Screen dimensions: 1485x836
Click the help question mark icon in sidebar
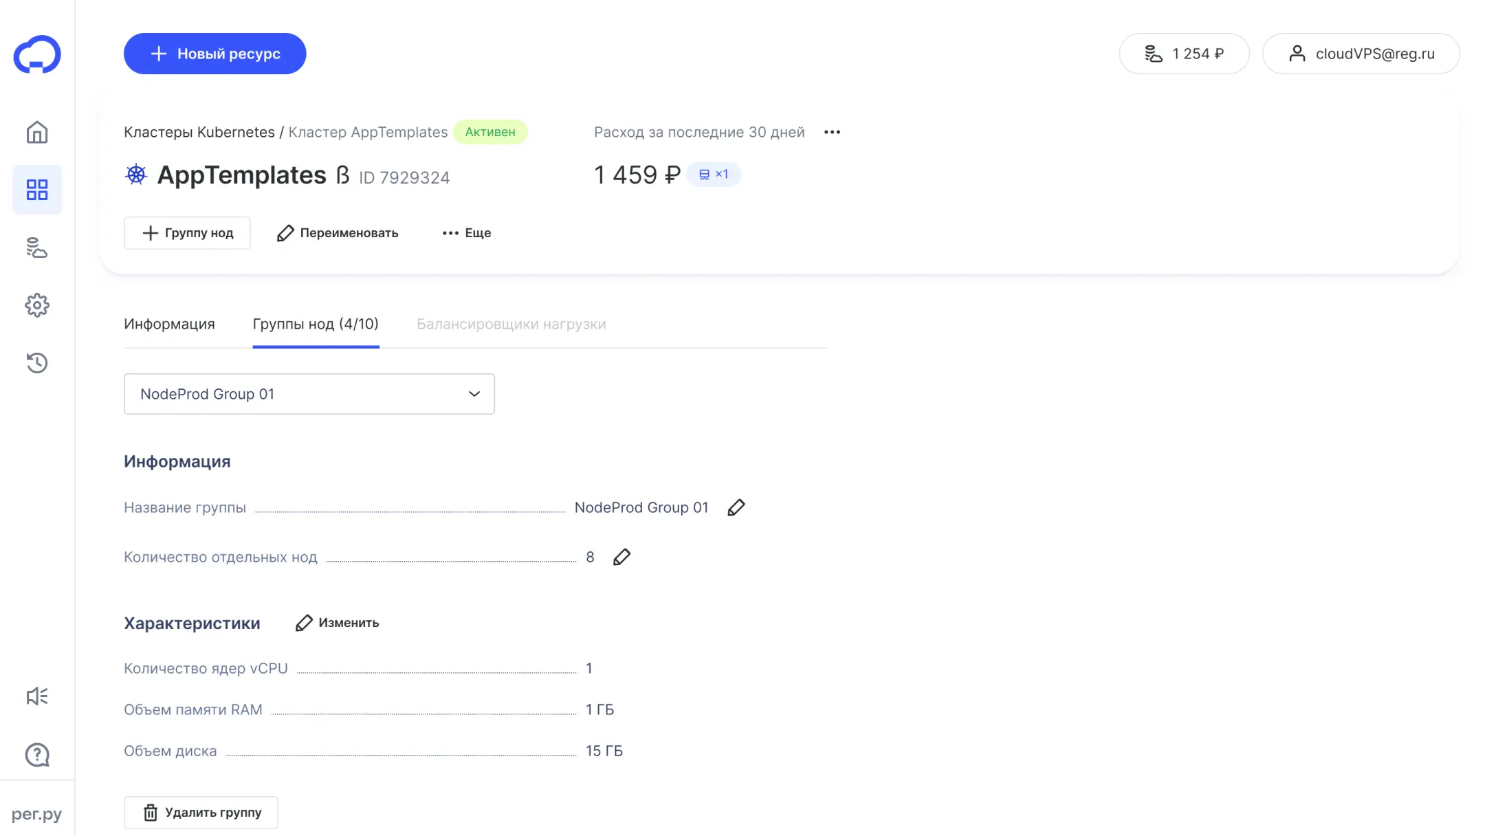point(36,754)
